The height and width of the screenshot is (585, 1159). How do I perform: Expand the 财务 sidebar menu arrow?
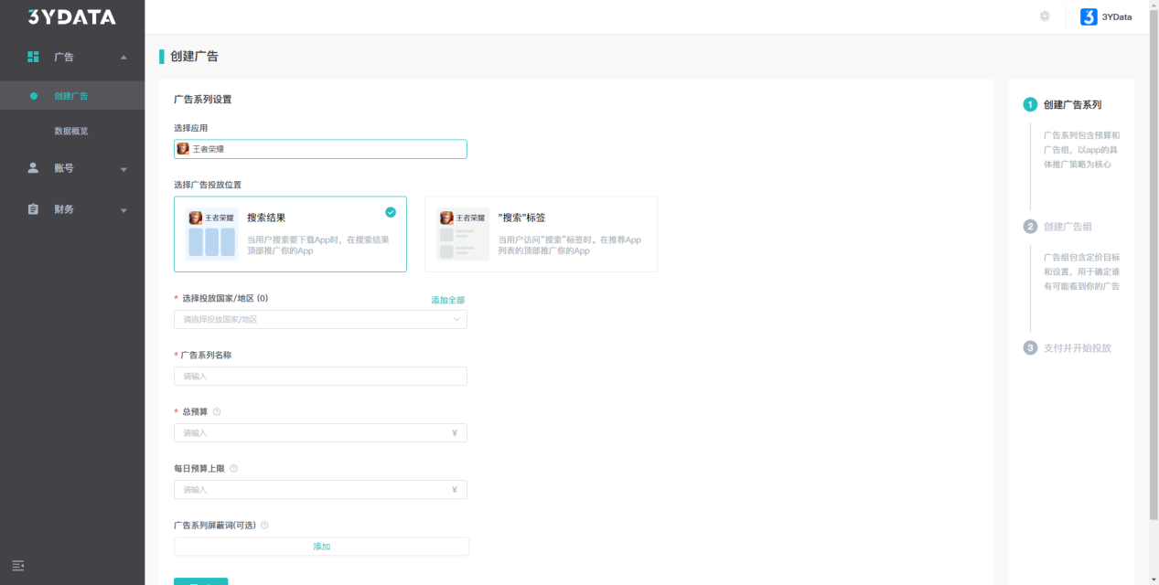pos(123,210)
